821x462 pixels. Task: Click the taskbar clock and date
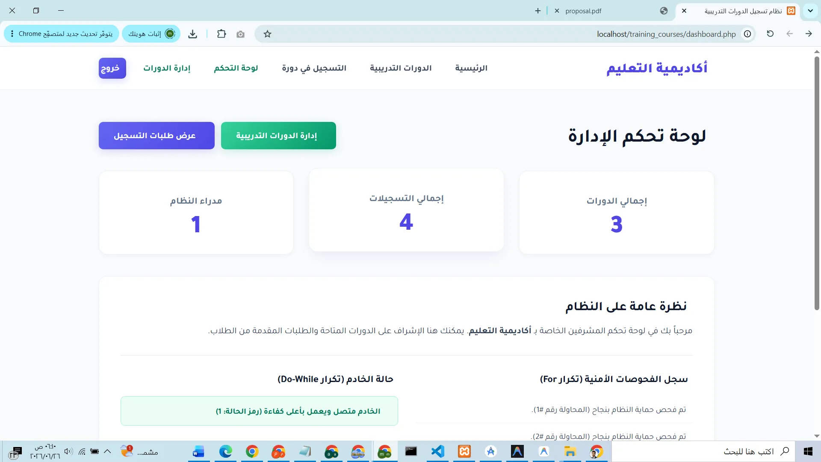(x=45, y=451)
